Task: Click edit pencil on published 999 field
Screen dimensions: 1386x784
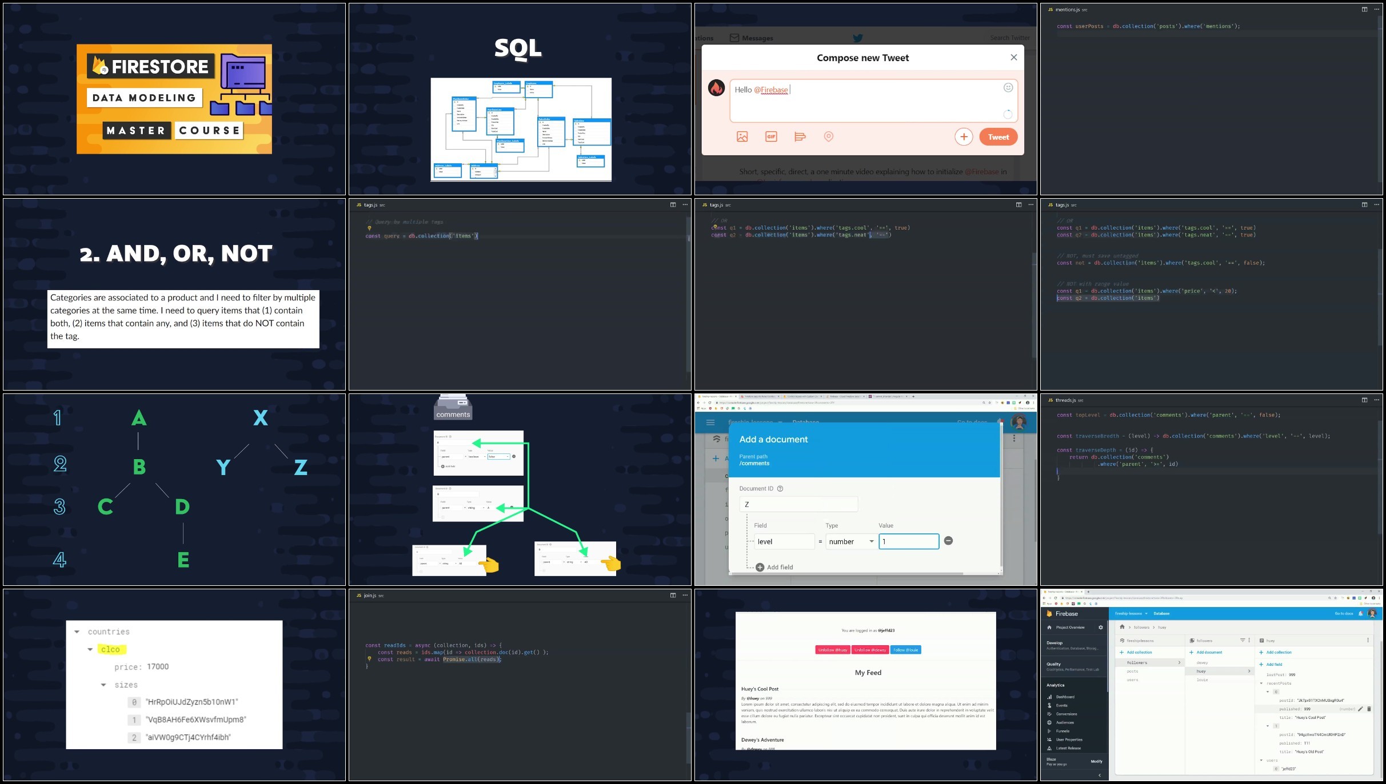Action: 1360,709
